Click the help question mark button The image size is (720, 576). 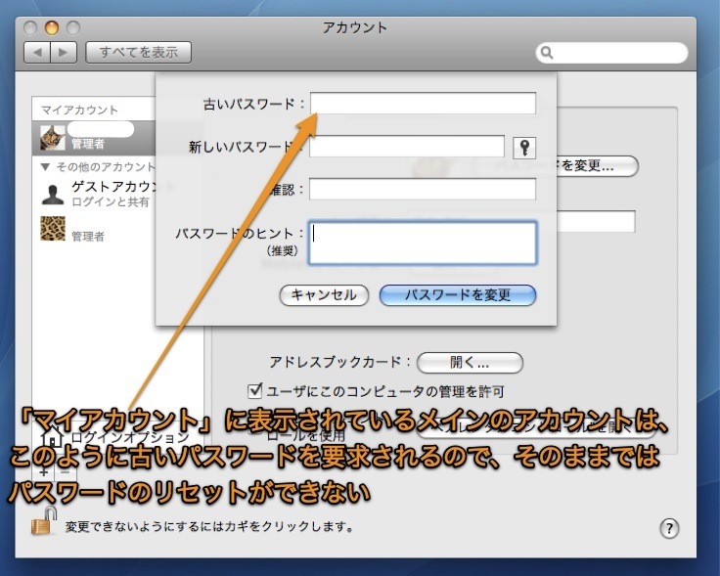pos(669,527)
